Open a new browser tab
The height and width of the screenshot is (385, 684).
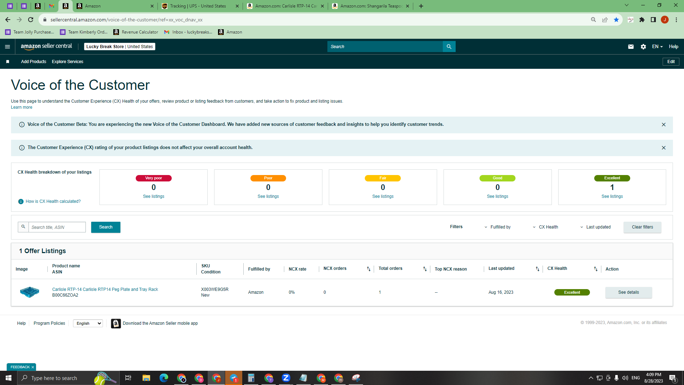(x=421, y=6)
